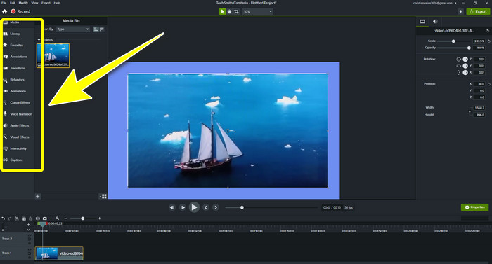492x264 pixels.
Task: Zoom out timeline with minus button
Action: [x=65, y=218]
